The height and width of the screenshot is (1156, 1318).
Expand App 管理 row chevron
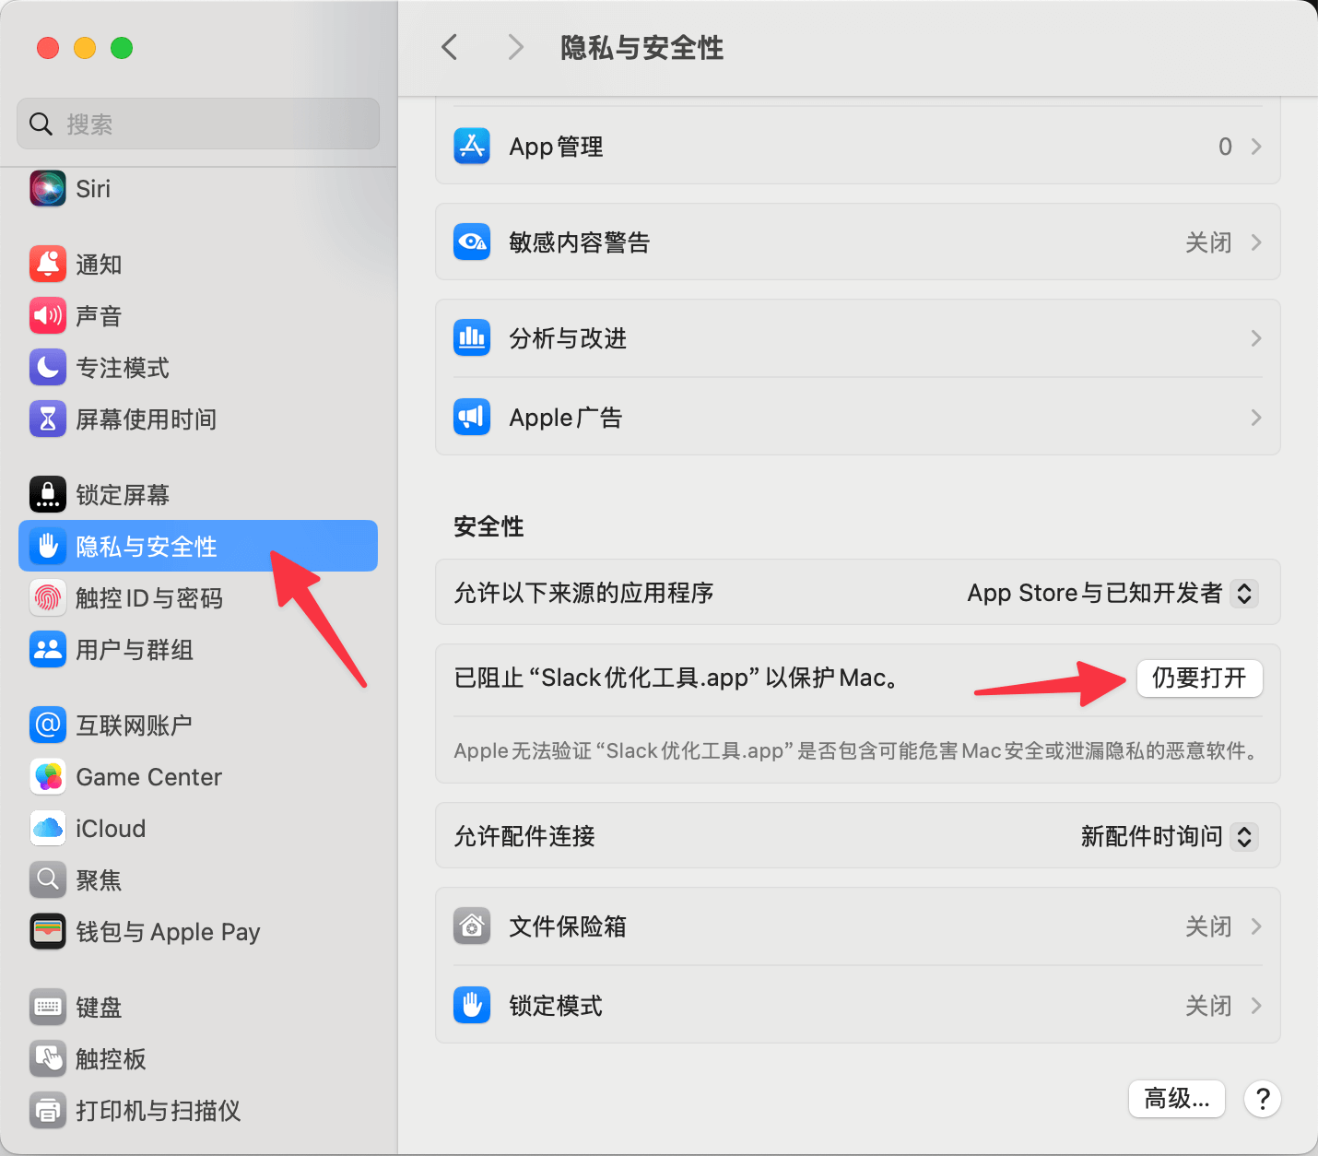click(1256, 147)
